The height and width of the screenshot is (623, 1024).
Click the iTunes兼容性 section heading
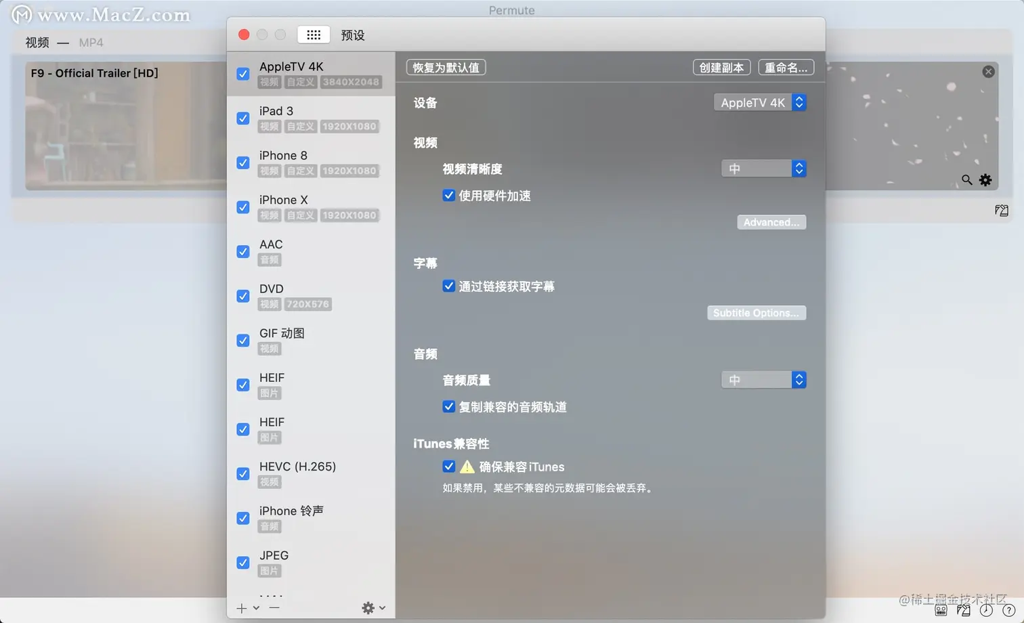(x=451, y=444)
